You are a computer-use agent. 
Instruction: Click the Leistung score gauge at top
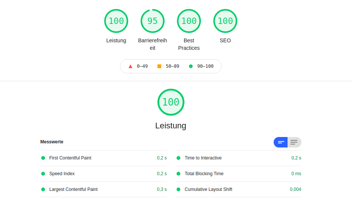pyautogui.click(x=116, y=21)
